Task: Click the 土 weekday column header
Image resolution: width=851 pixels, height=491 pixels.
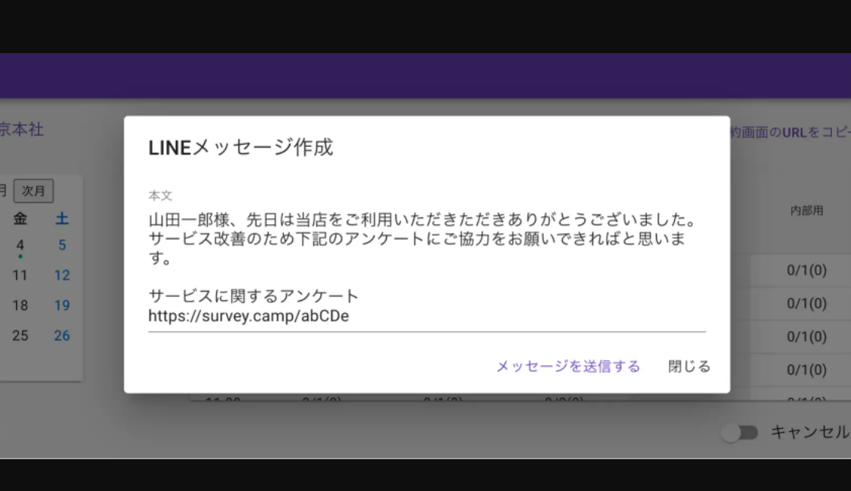Action: [62, 219]
